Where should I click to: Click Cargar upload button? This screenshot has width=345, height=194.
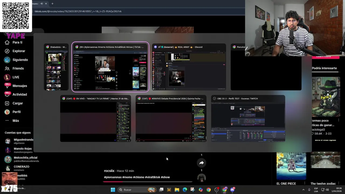14,103
